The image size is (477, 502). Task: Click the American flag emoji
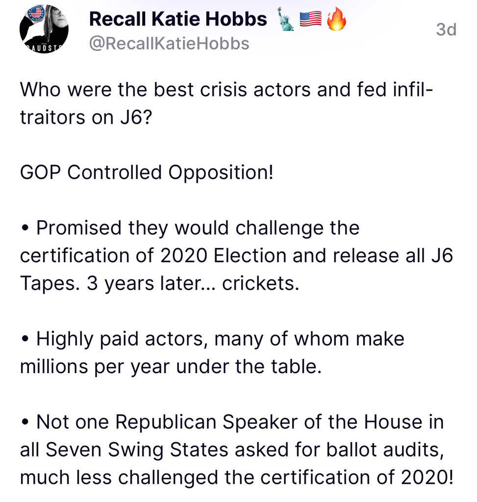[310, 20]
